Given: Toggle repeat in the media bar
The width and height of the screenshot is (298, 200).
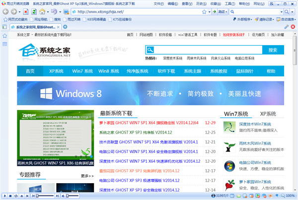Looking at the screenshot, I should (16, 196).
